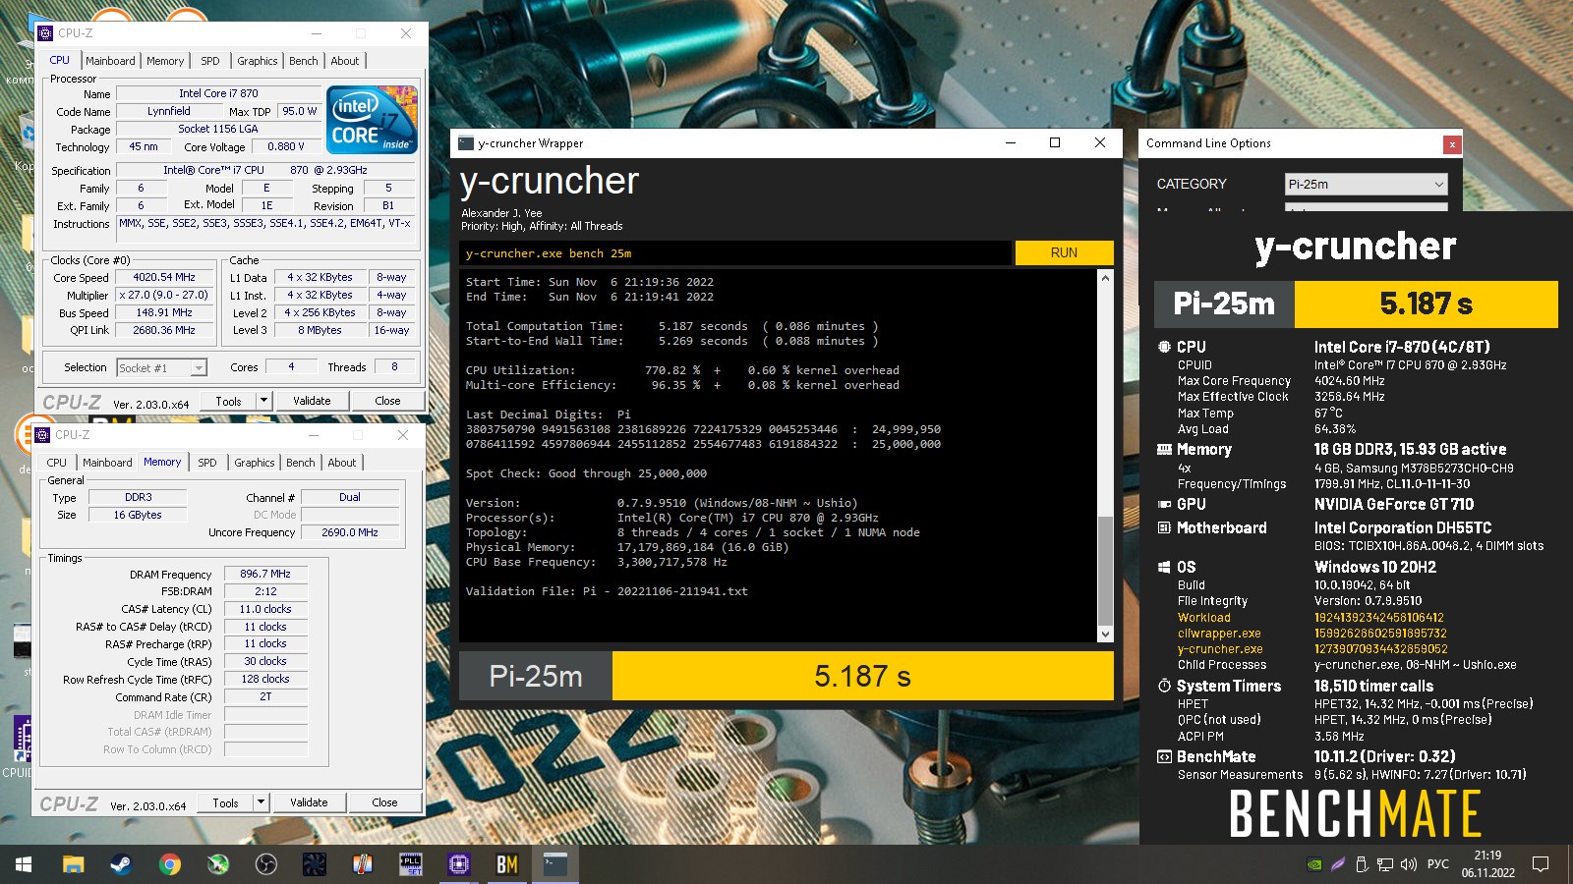Click Validate button in top CPU-Z
Screen dimensions: 1573x884
click(x=312, y=401)
